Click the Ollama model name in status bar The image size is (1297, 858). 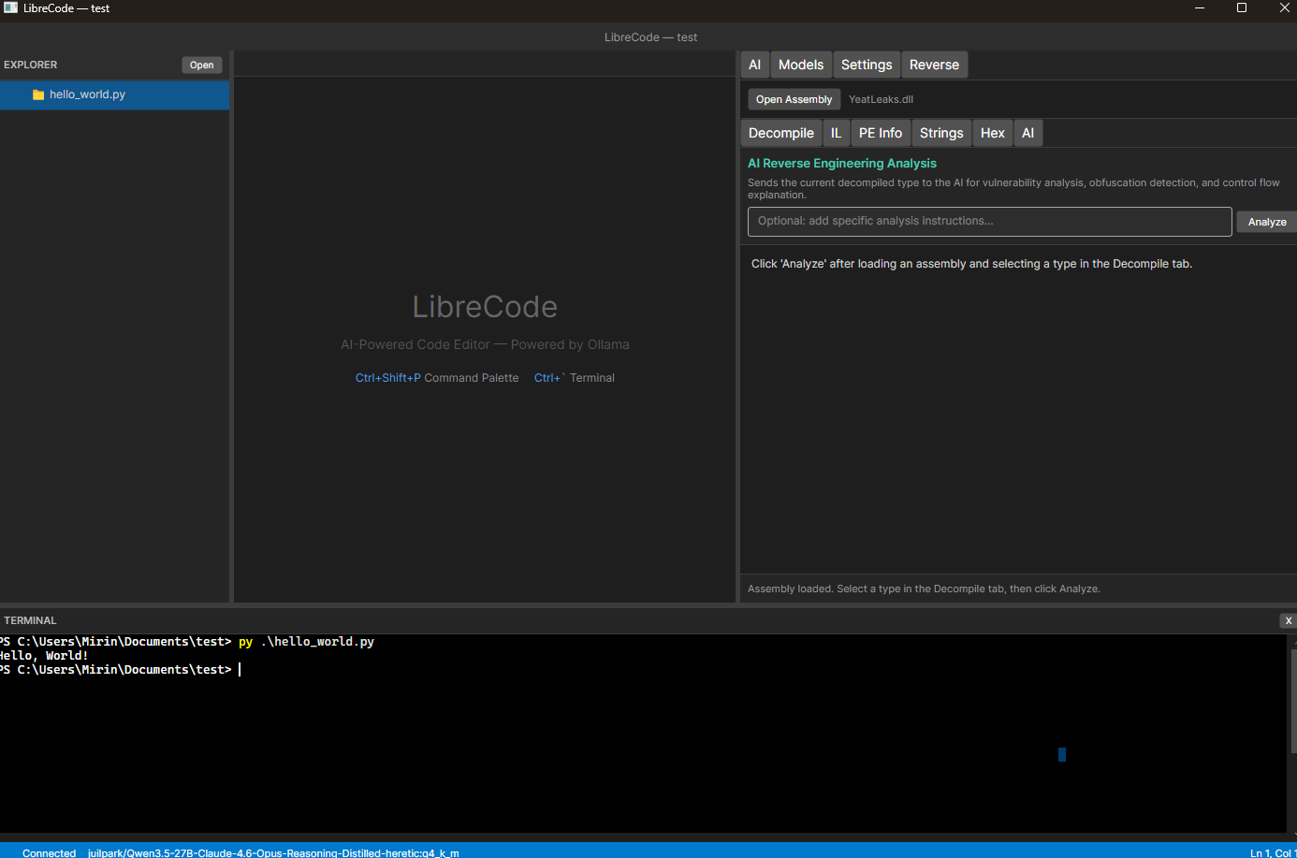pos(273,852)
